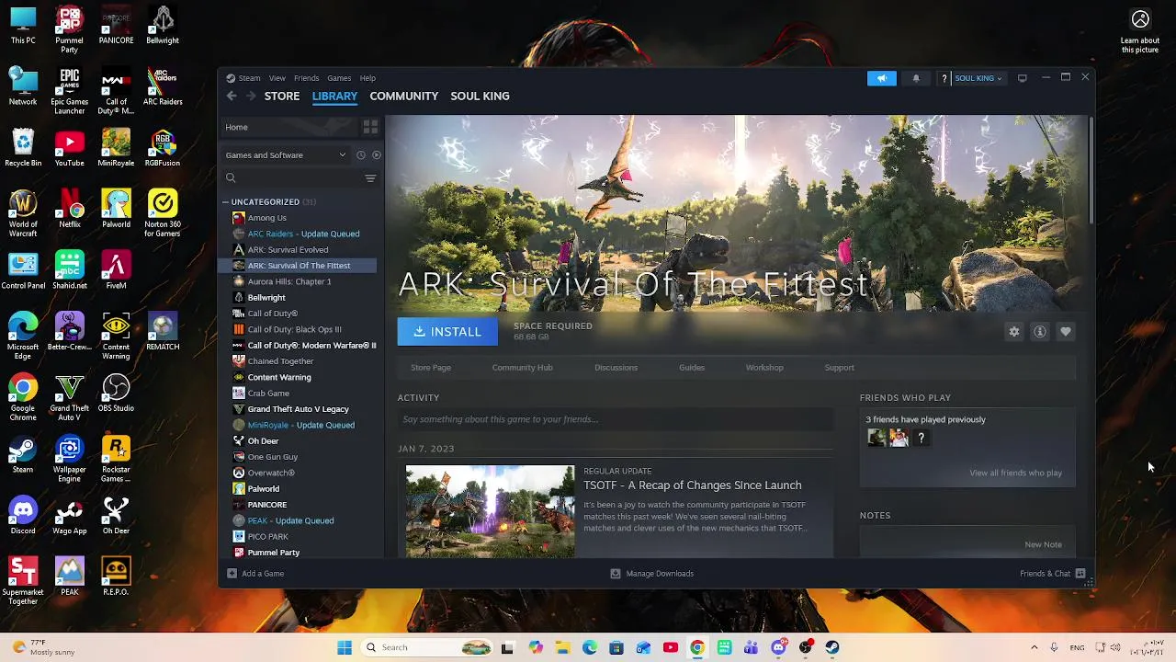
Task: Open the SOUL KING account dropdown
Action: click(978, 78)
